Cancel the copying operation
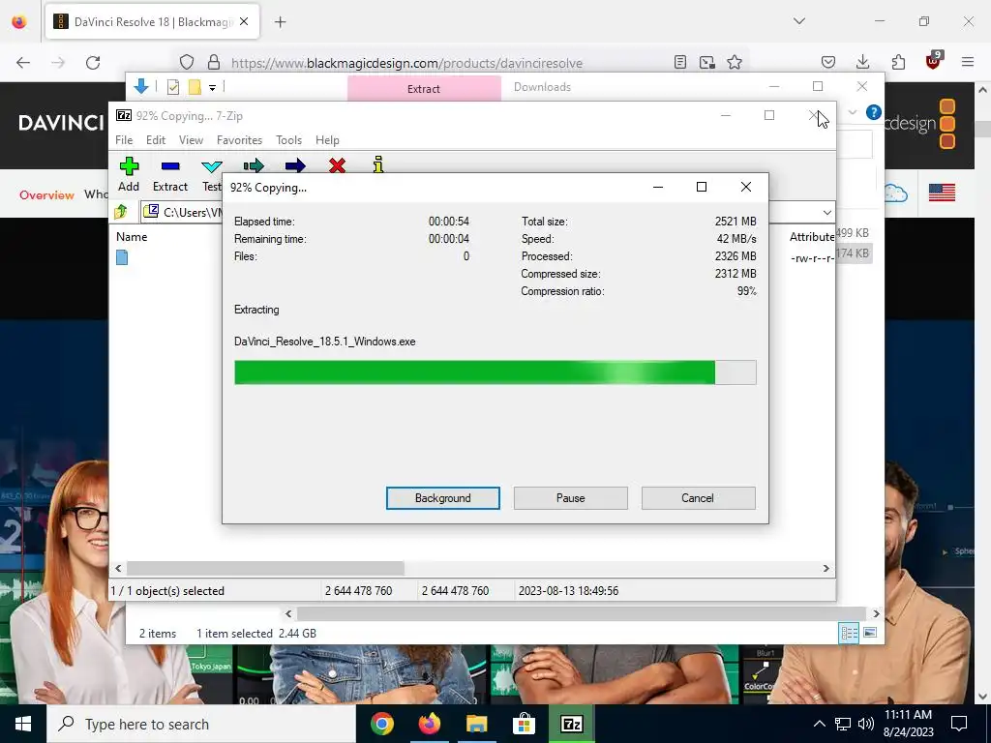This screenshot has height=743, width=991. coord(698,498)
